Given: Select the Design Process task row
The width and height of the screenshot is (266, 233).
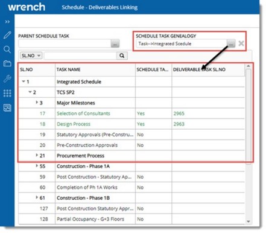Looking at the screenshot, I should point(131,124).
